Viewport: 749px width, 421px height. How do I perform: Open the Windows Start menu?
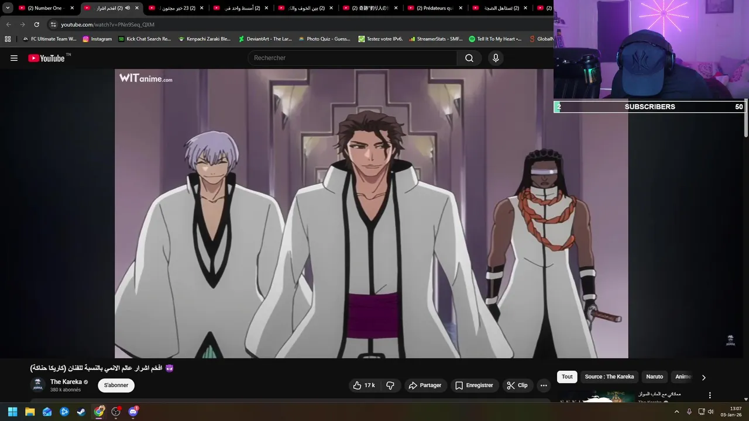pos(12,412)
